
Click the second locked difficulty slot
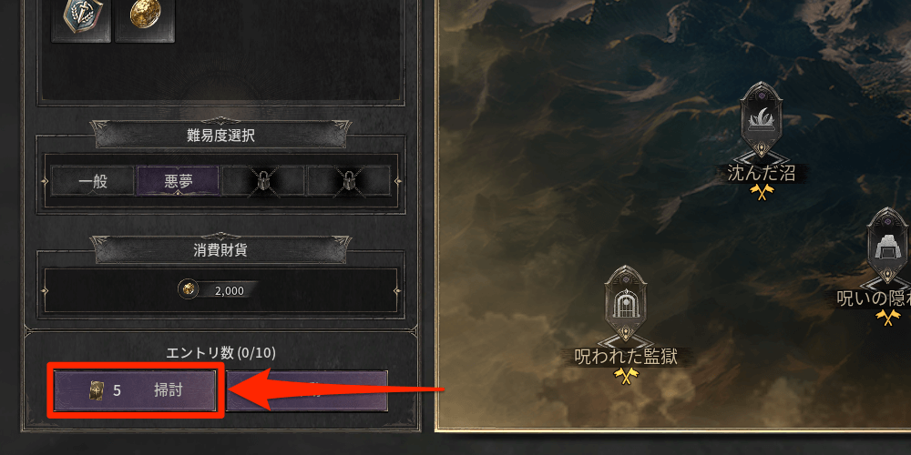[x=349, y=182]
